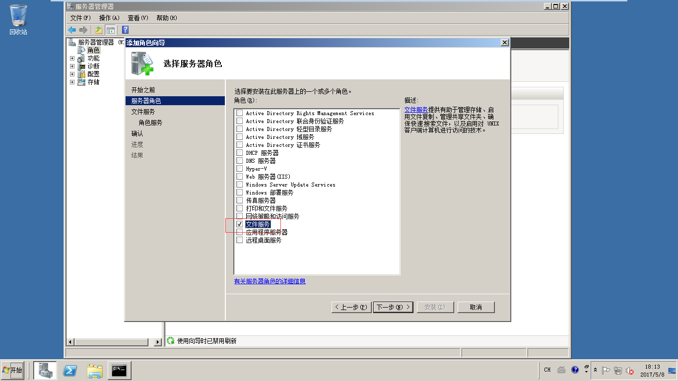Image resolution: width=678 pixels, height=381 pixels.
Task: Open the 文件服务 link in description
Action: (x=416, y=110)
